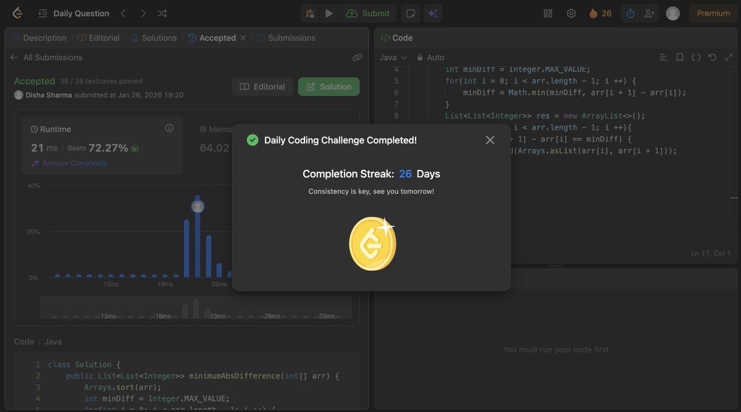Open settings gear icon
Image resolution: width=741 pixels, height=412 pixels.
[571, 13]
